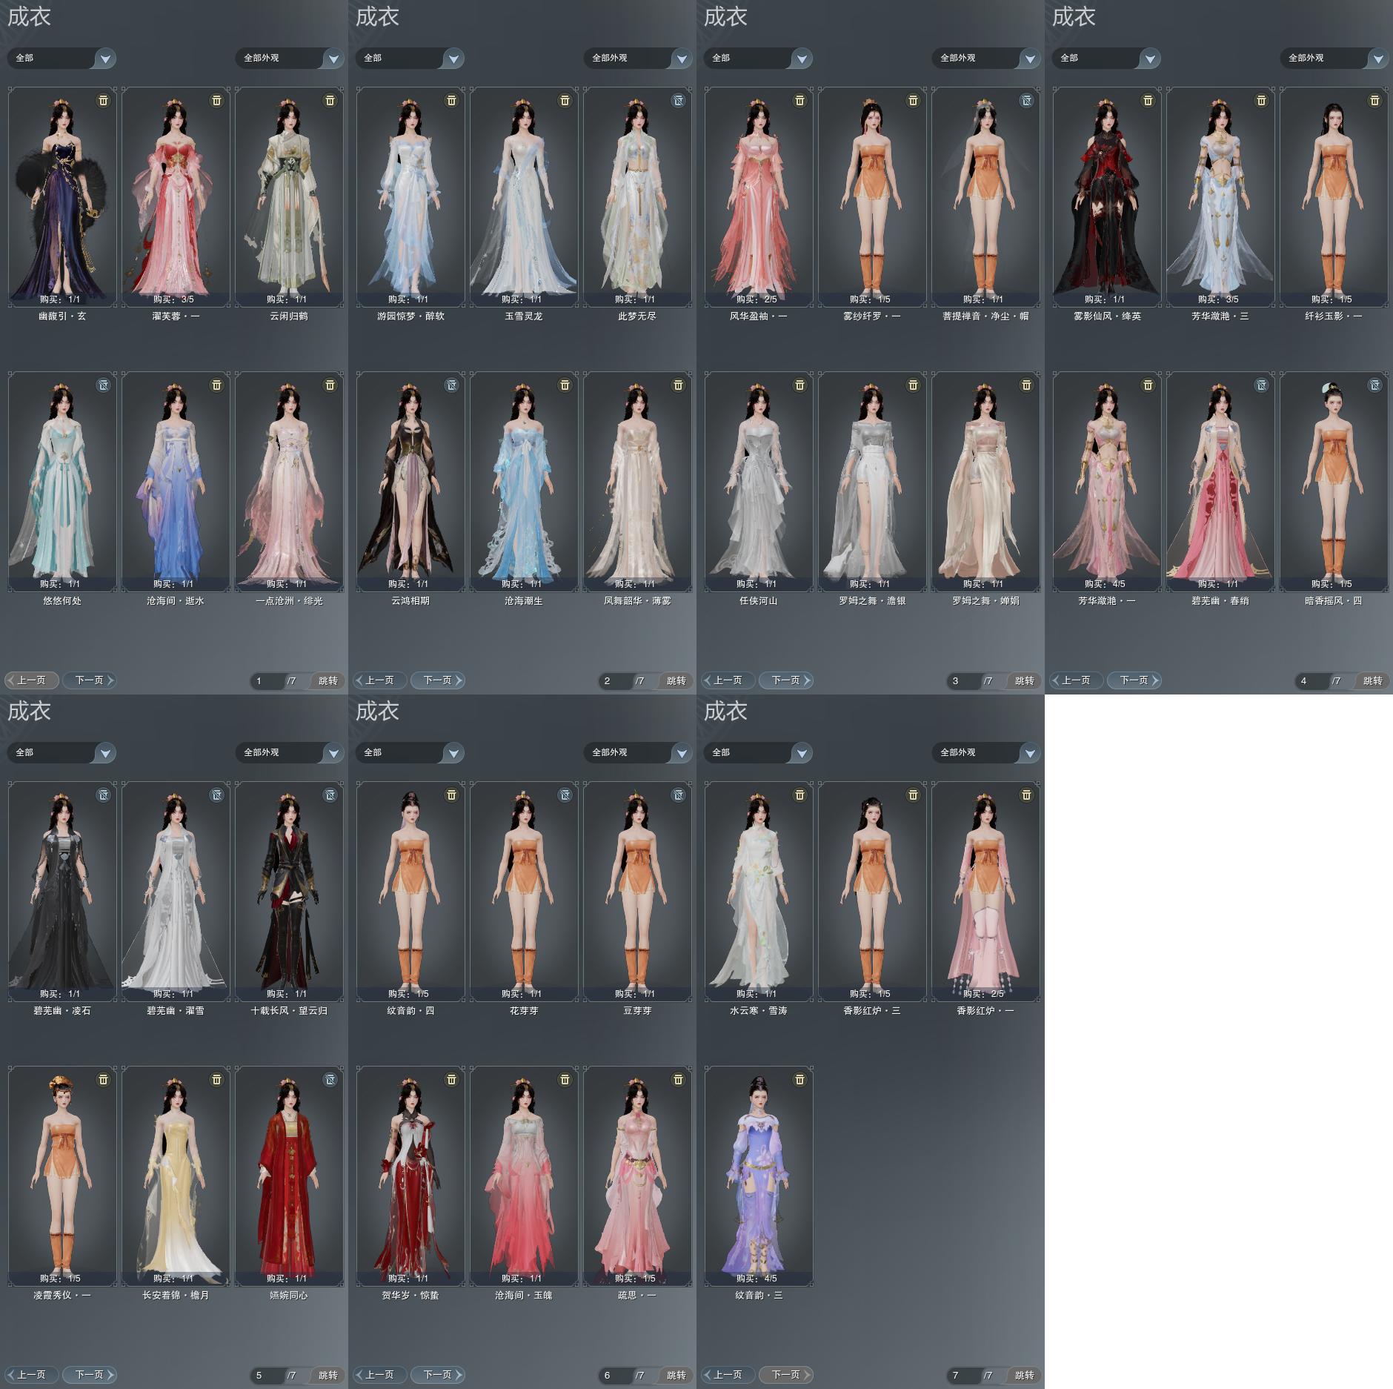This screenshot has height=1389, width=1393.
Task: Open 全部外观 dropdown in page 2 panel
Action: 638,58
